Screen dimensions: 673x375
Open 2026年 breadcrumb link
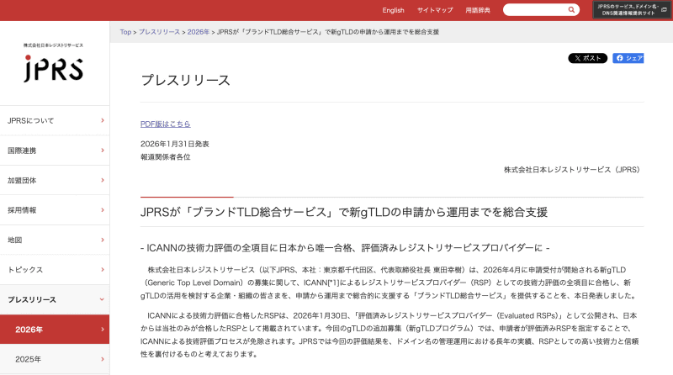pos(199,32)
